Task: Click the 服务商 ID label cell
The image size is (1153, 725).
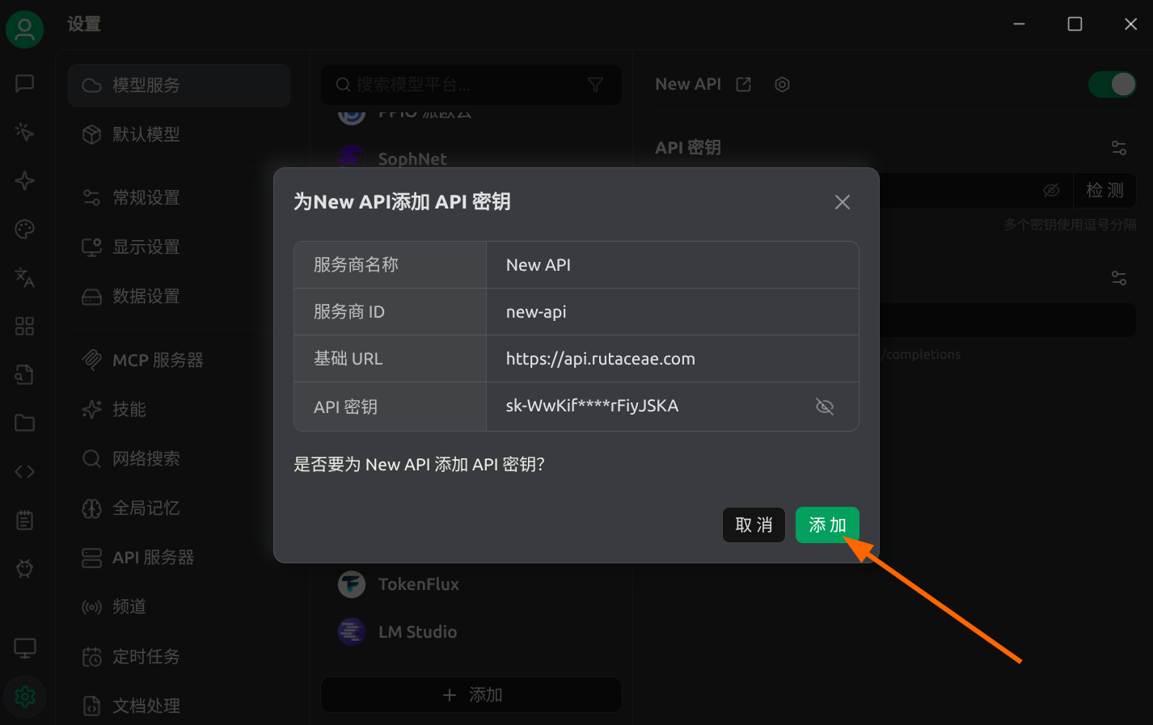Action: 391,312
